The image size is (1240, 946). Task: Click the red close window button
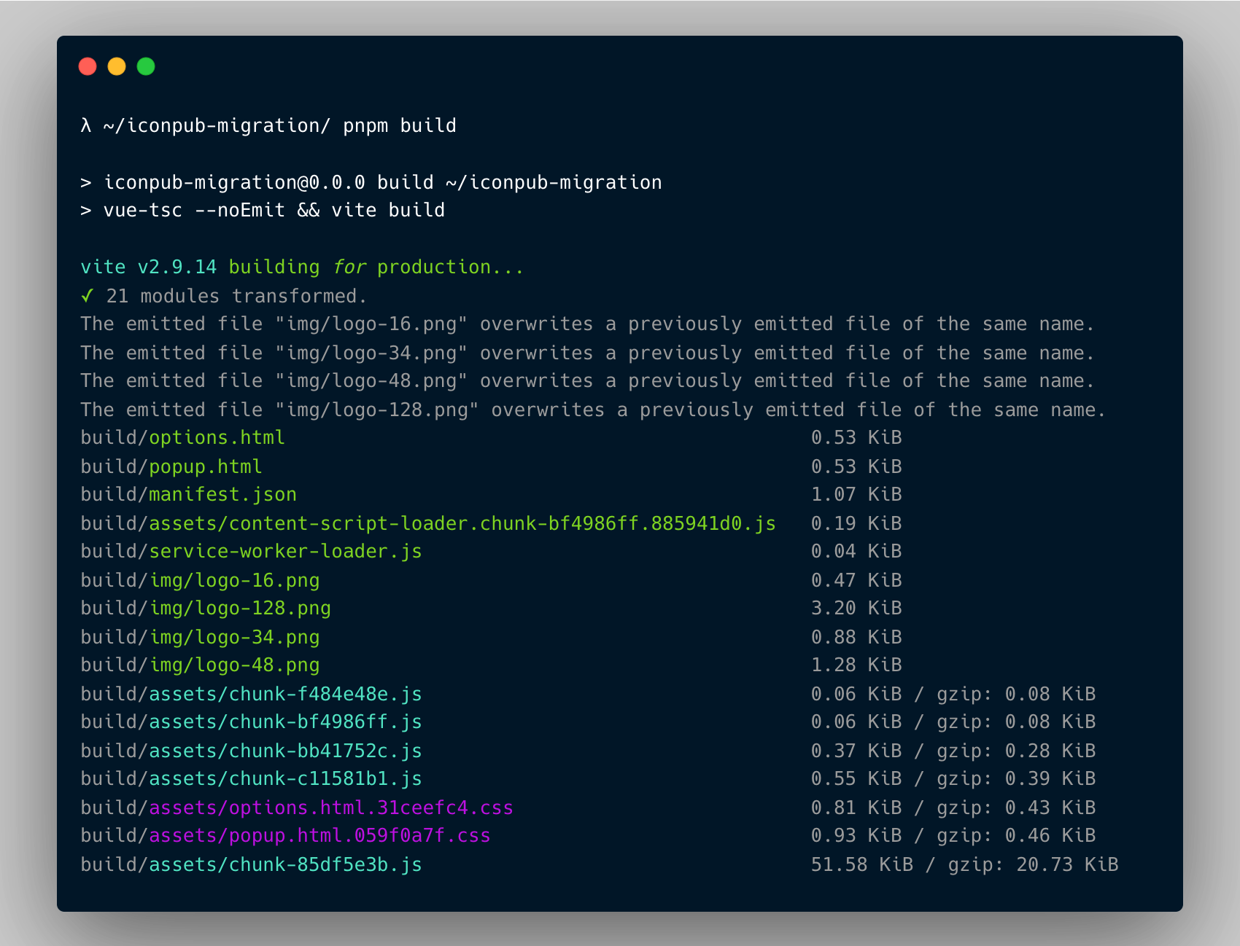click(88, 66)
